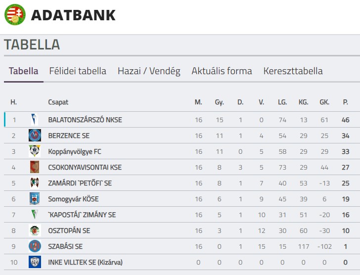Viewport: 360px width, 275px height.
Task: Click the Somogyvár KÖSE team crest
Action: [x=34, y=199]
